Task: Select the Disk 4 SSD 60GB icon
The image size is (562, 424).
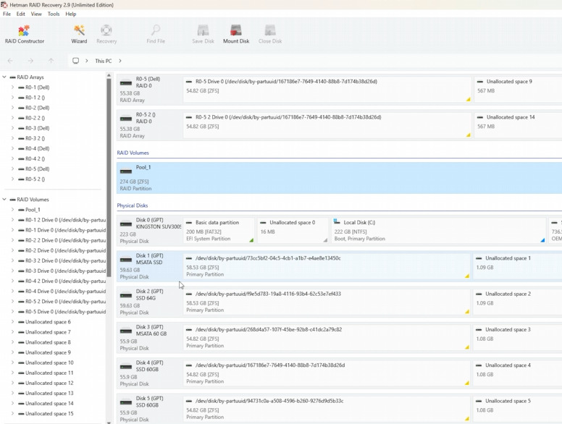Action: pos(126,367)
